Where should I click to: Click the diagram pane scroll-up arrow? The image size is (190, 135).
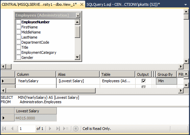[186, 12]
